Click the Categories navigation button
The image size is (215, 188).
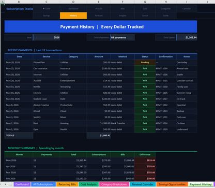[166, 9]
